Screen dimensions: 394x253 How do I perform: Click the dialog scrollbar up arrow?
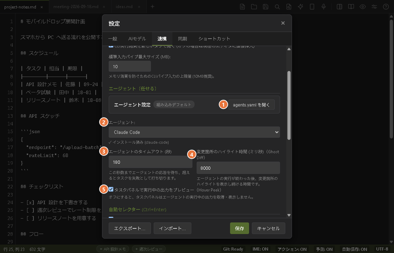pos(289,49)
